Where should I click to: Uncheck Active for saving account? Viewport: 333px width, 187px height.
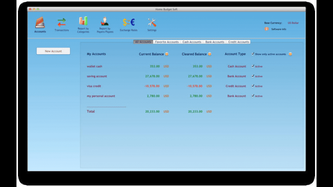coord(253,76)
